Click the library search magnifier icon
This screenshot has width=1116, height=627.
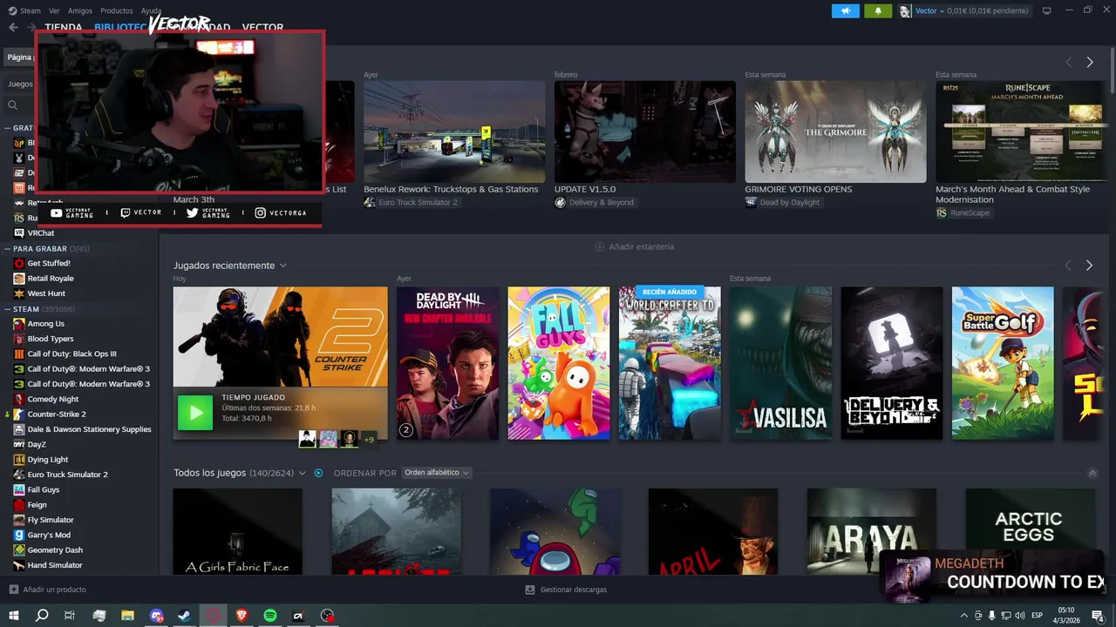pos(13,105)
